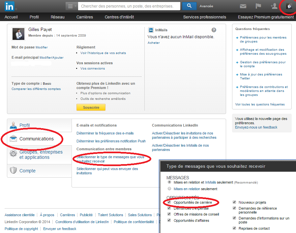This screenshot has height=233, width=296.
Task: Open Activer/Désactiver les InMails de partenaires
Action: tap(180, 147)
